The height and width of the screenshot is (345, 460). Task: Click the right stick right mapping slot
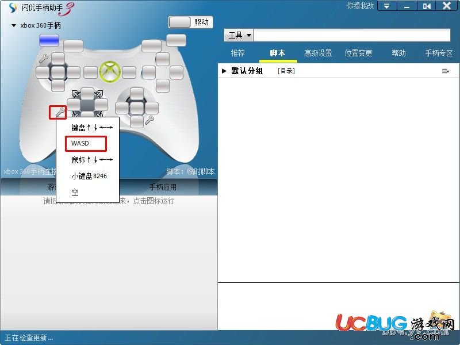(x=152, y=108)
